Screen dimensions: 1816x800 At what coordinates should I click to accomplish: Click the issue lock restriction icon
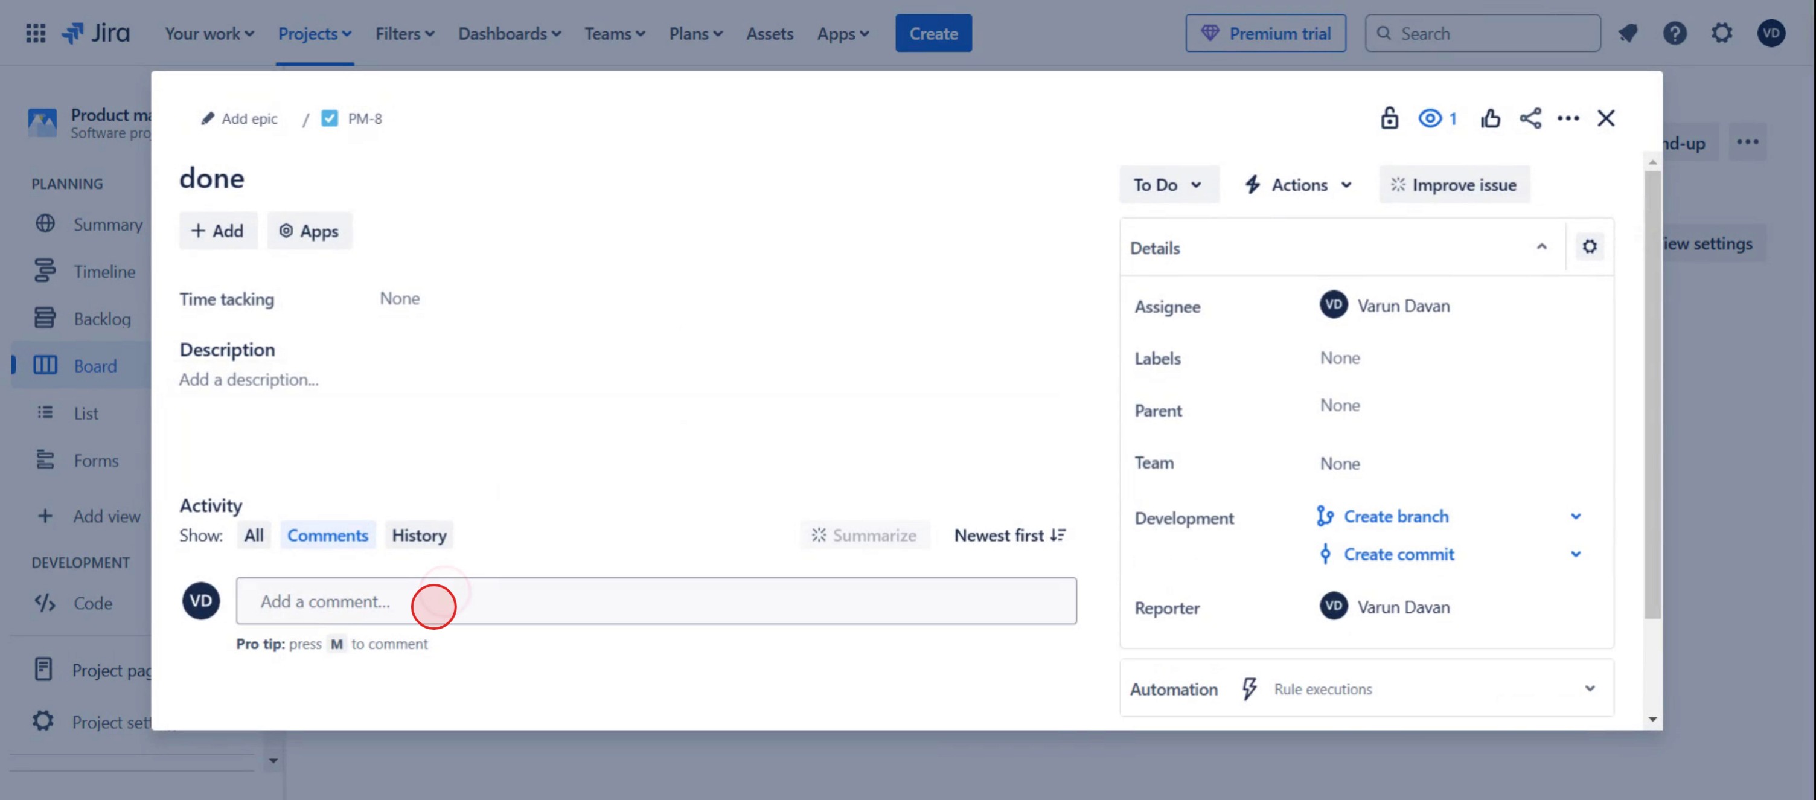(1389, 118)
